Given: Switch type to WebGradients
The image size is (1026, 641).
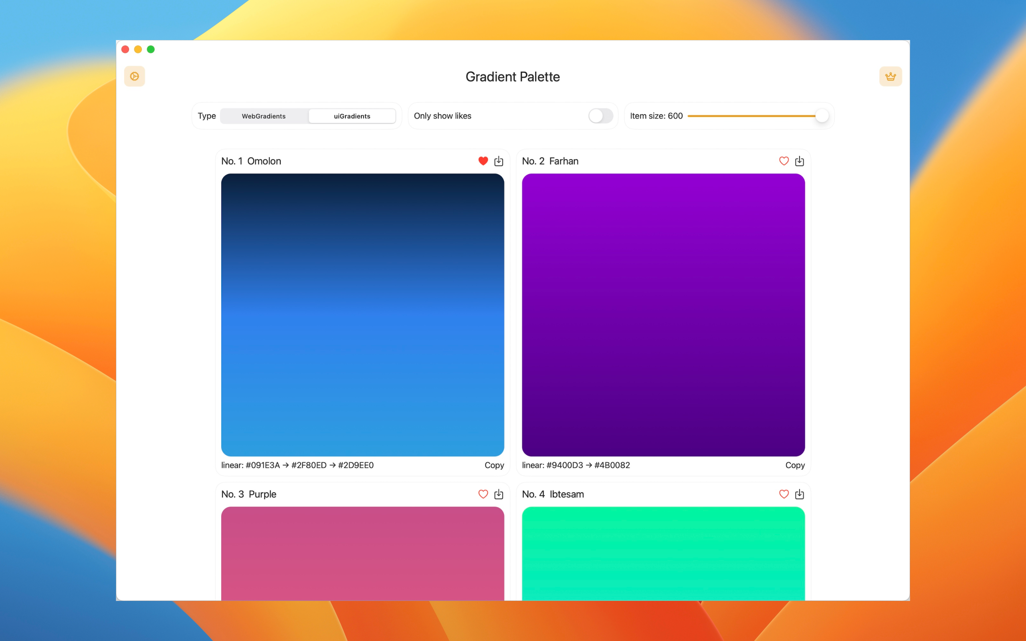Looking at the screenshot, I should [x=264, y=116].
